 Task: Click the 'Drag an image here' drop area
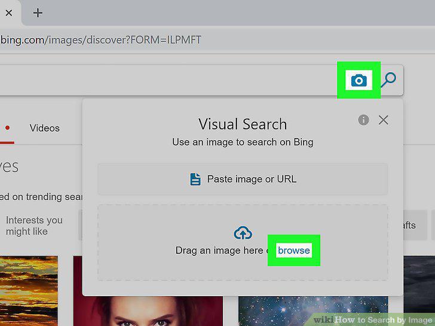(x=243, y=242)
